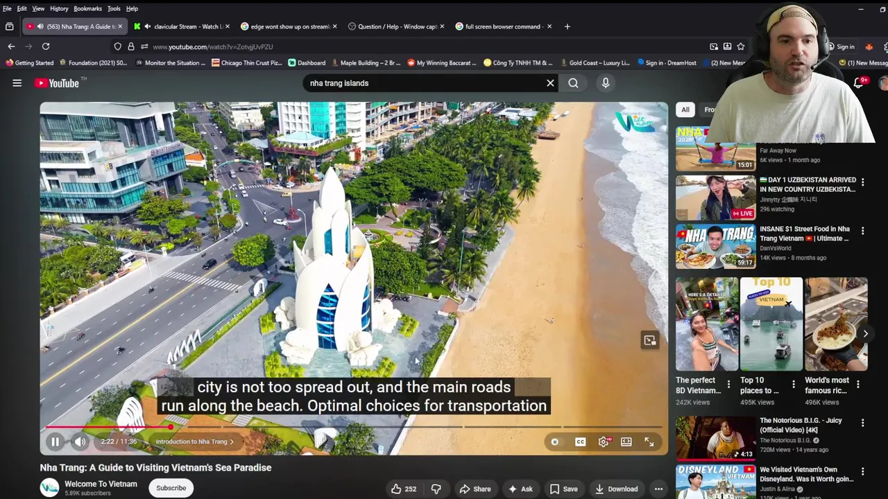
Task: Bookmark this page with star icon
Action: tap(741, 46)
